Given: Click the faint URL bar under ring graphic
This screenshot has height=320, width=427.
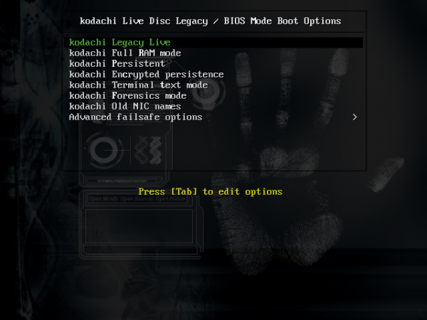Looking at the screenshot, I should pyautogui.click(x=122, y=181).
